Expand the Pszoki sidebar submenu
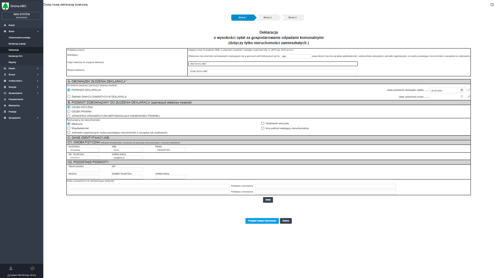494x278 pixels. [38, 69]
